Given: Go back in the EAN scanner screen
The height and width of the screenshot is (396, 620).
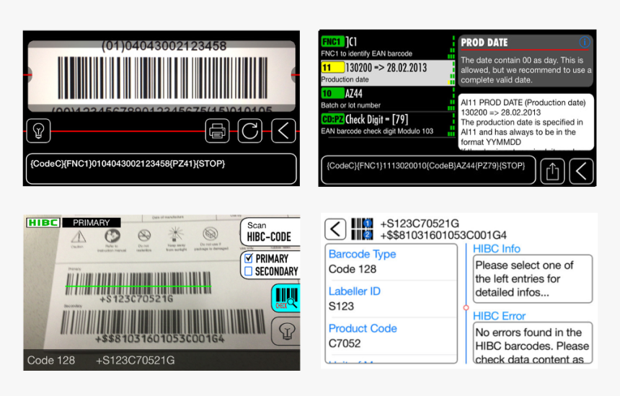Looking at the screenshot, I should tap(283, 131).
